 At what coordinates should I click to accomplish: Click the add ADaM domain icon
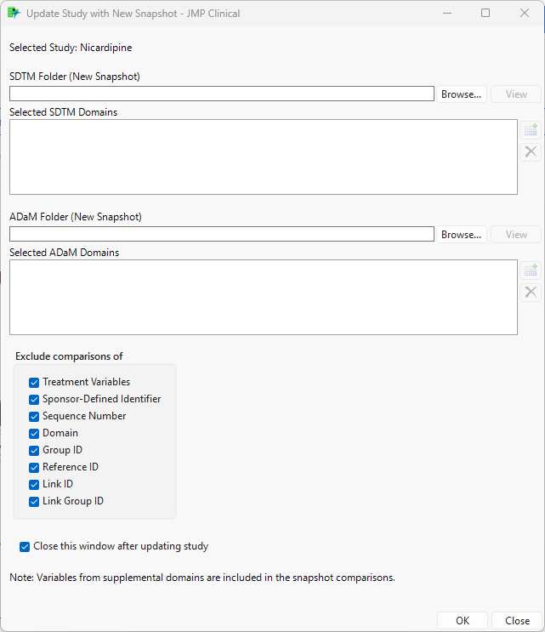531,270
